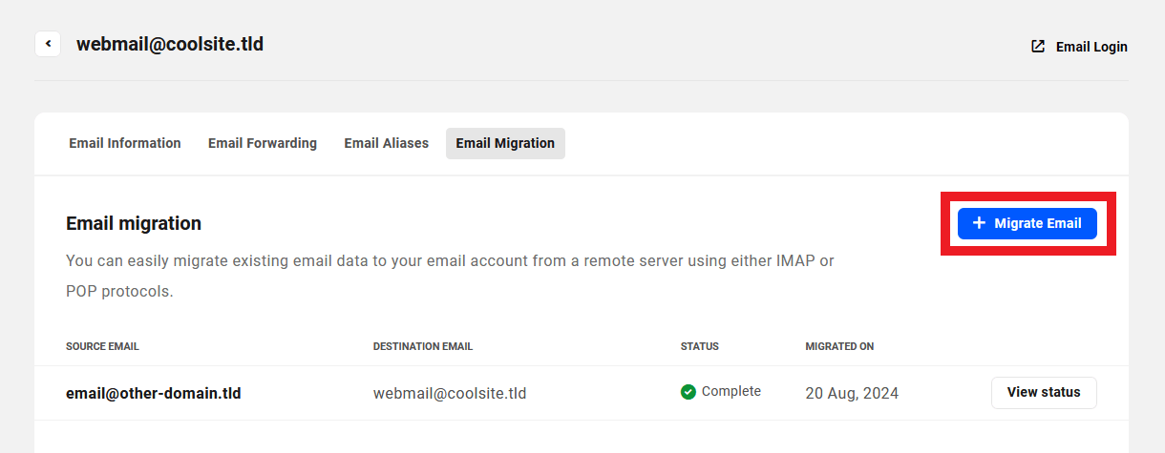
Task: Click the STATUS column header
Action: (x=700, y=346)
